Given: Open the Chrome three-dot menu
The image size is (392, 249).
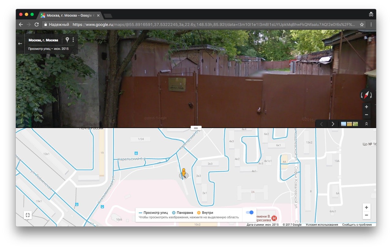Looking at the screenshot, I should coord(371,25).
